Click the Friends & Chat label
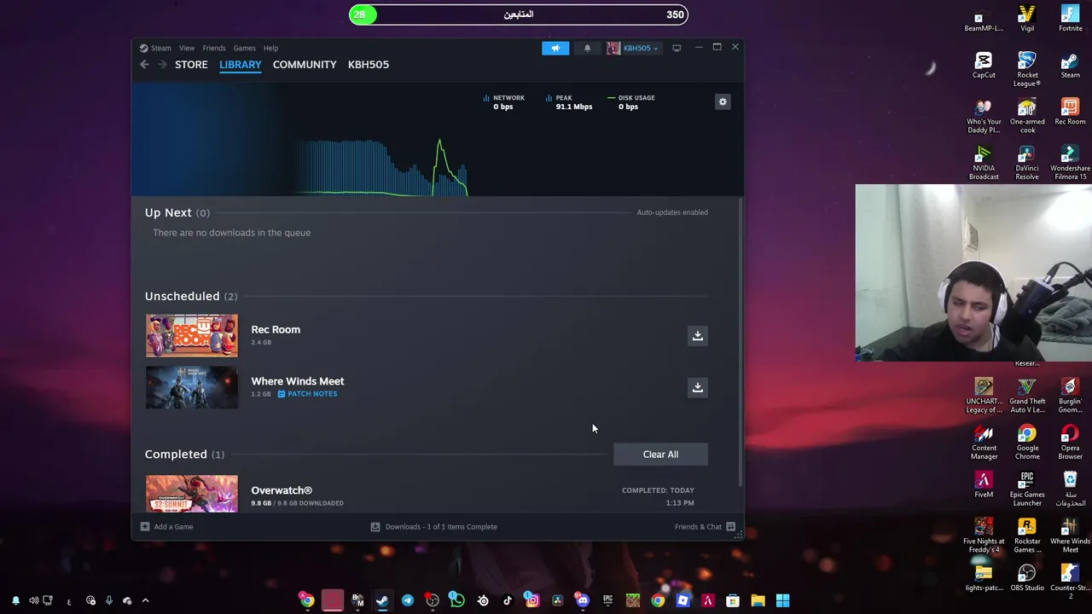 (698, 526)
